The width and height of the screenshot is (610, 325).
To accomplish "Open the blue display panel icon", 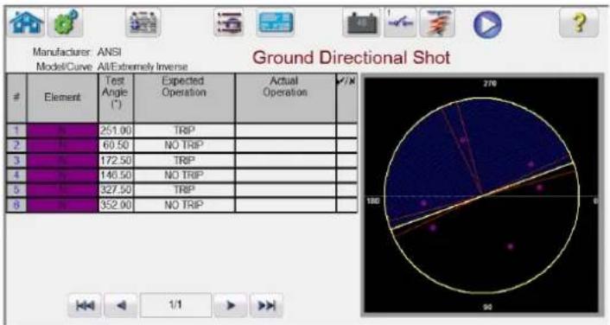I will coord(276,22).
